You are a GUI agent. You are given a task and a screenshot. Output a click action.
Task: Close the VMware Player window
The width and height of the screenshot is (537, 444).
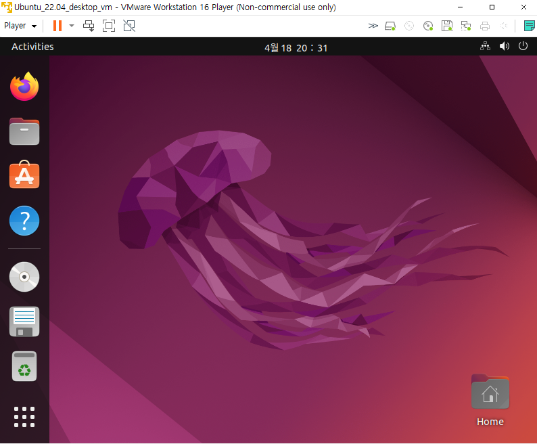pyautogui.click(x=523, y=7)
